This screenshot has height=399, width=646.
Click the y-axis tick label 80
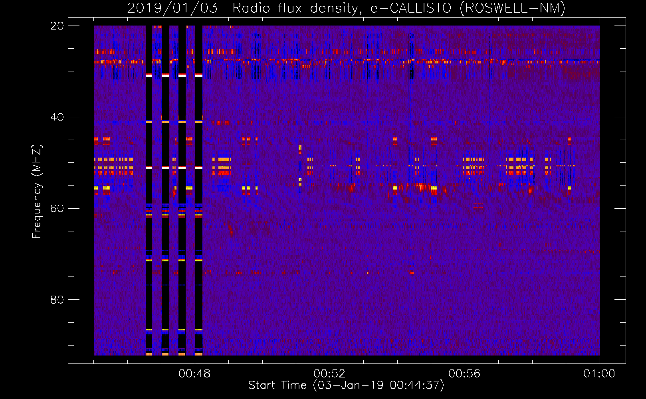57,300
